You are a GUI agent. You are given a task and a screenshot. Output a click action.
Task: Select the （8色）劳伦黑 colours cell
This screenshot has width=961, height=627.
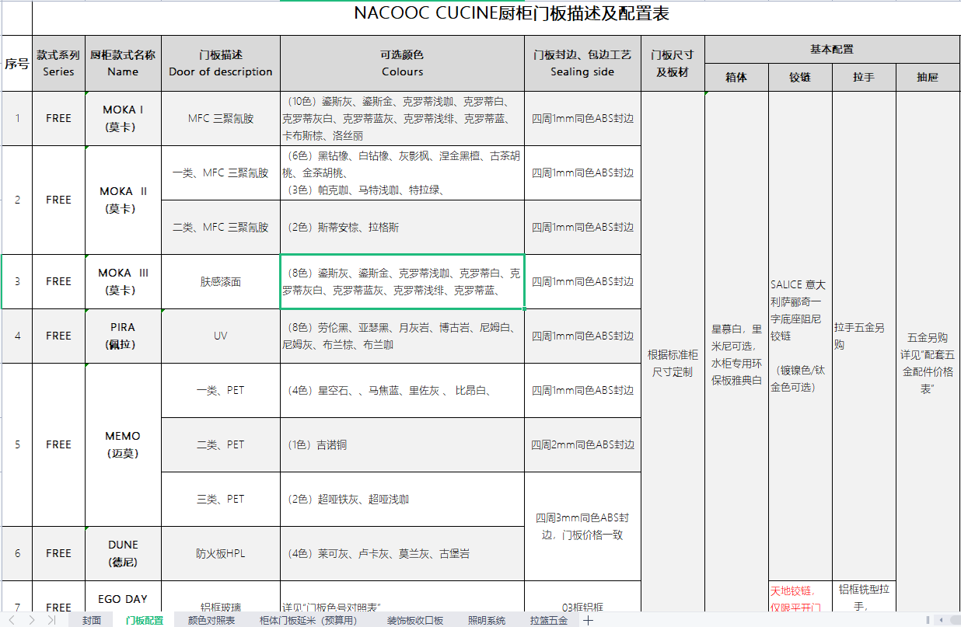click(402, 336)
